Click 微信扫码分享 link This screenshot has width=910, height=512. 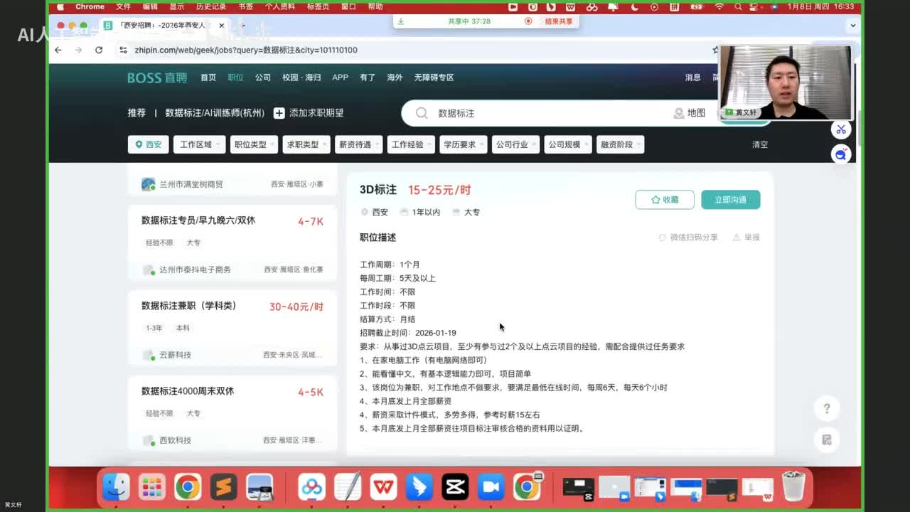[688, 238]
